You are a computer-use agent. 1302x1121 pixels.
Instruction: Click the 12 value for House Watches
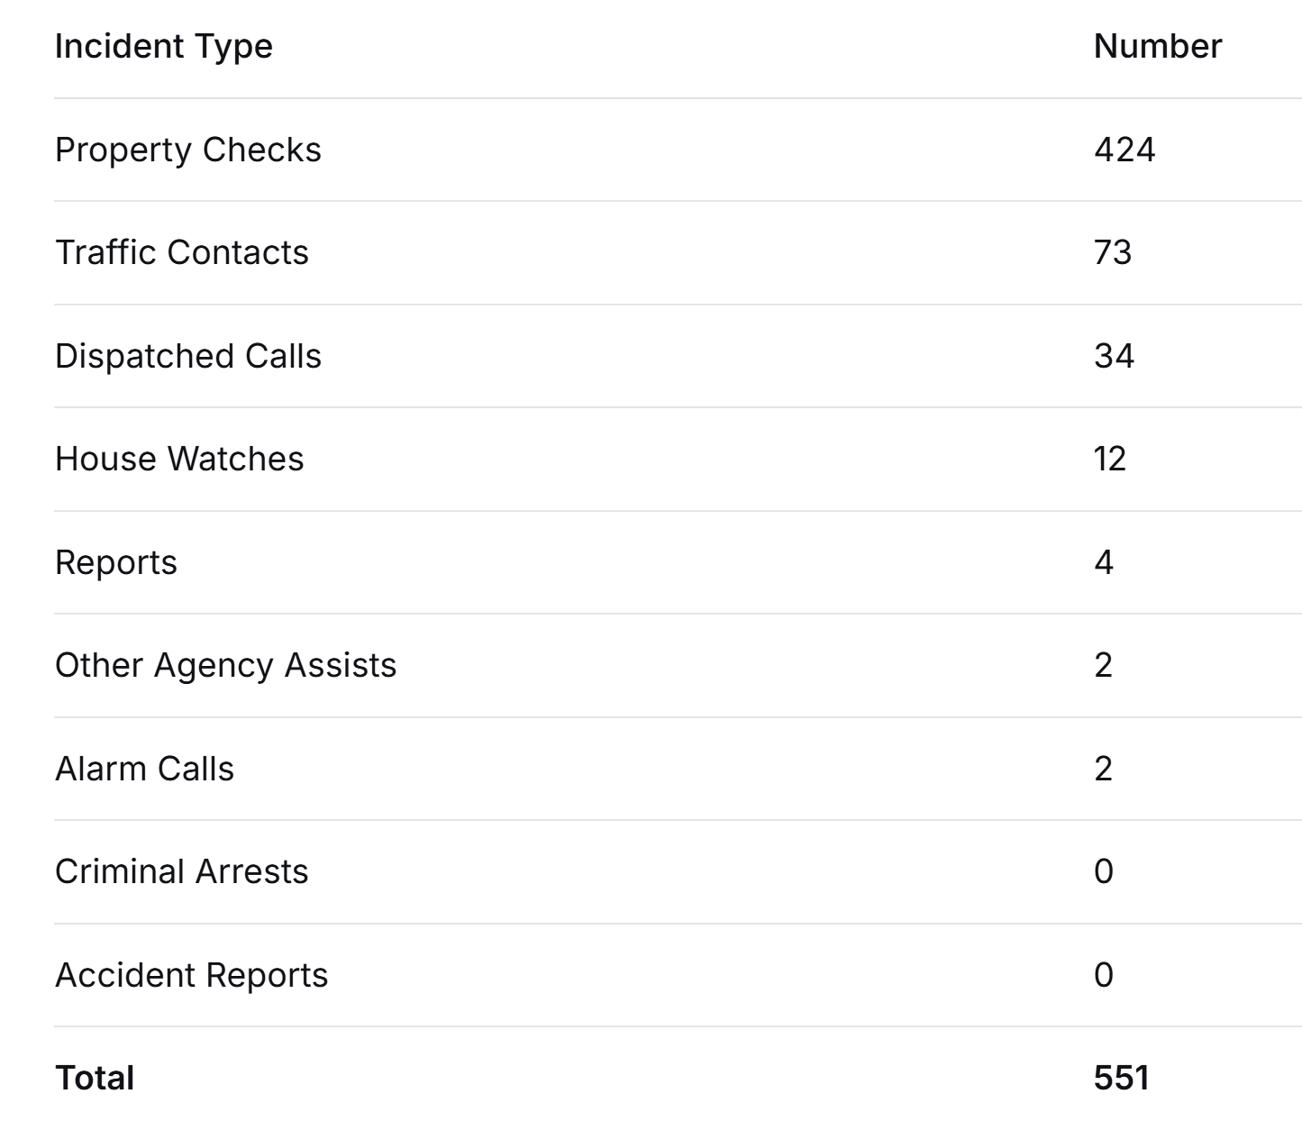(x=1109, y=460)
